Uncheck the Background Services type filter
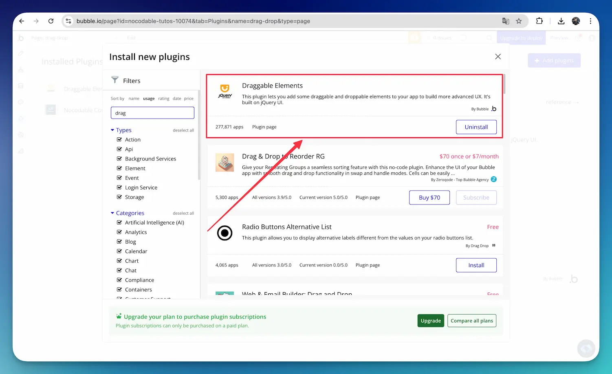The height and width of the screenshot is (374, 612). point(119,158)
